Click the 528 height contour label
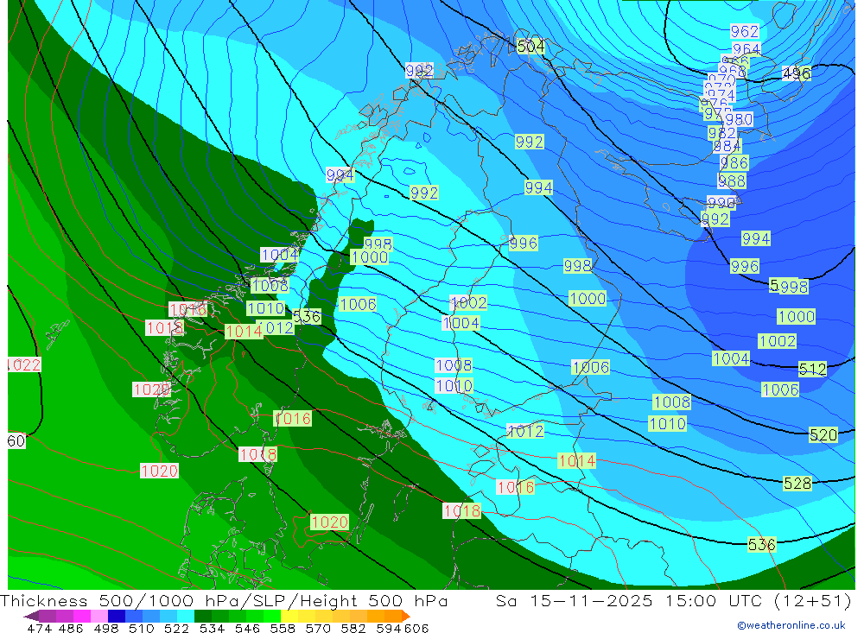This screenshot has width=864, height=633. tap(797, 484)
